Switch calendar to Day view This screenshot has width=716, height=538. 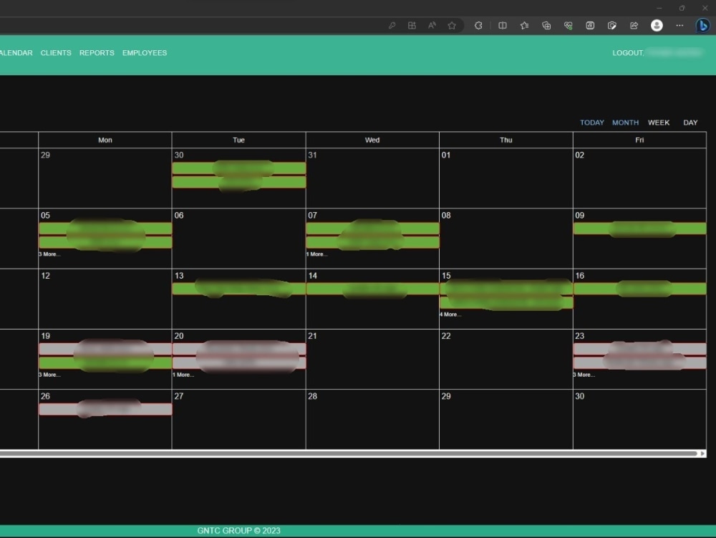coord(690,123)
